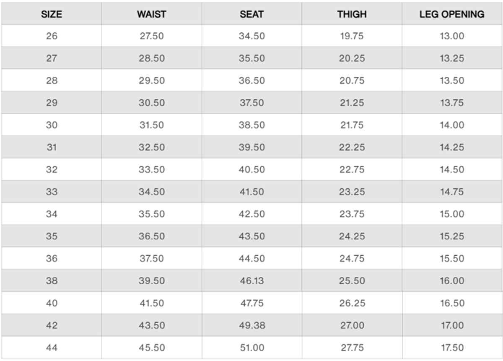The height and width of the screenshot is (361, 503).
Task: Click the THIGH column header
Action: tap(352, 14)
